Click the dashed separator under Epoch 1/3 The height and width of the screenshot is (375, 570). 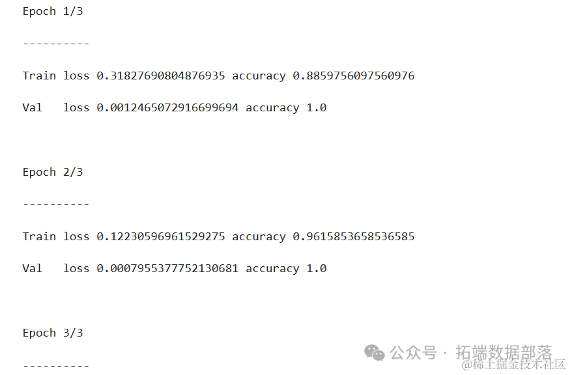pos(56,44)
